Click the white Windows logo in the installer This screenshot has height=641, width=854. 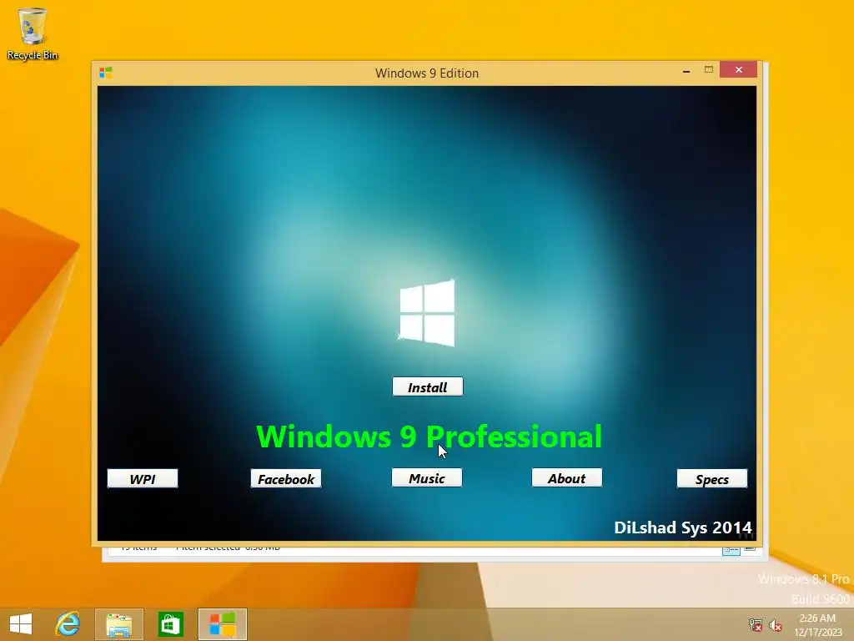(x=427, y=313)
